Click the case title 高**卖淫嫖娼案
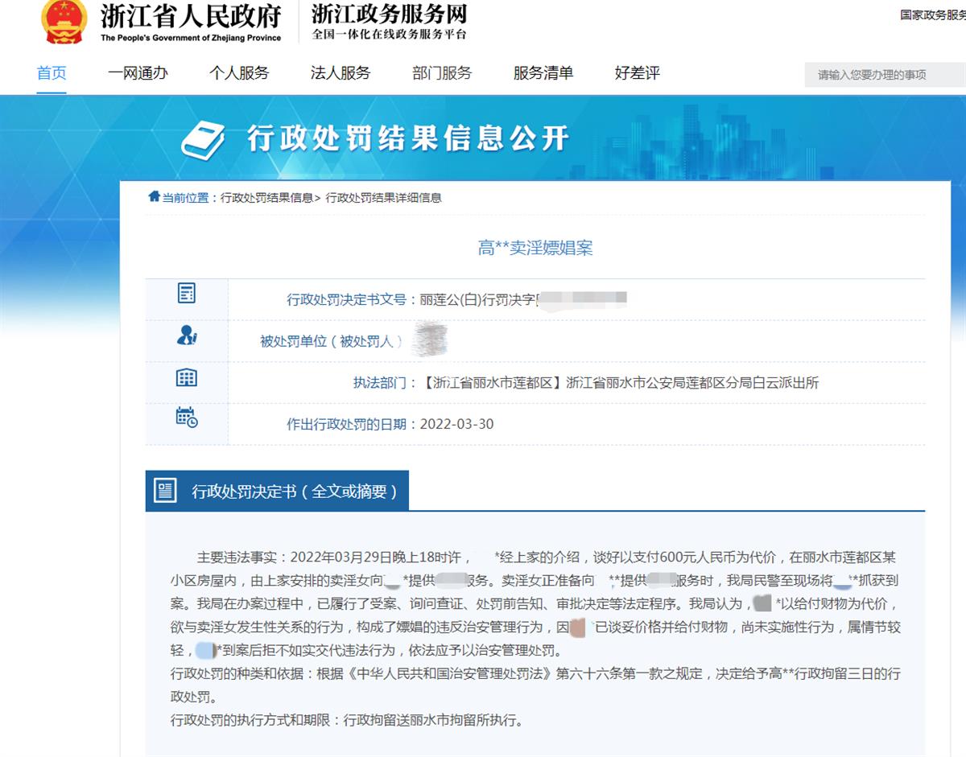The width and height of the screenshot is (966, 757). tap(535, 249)
